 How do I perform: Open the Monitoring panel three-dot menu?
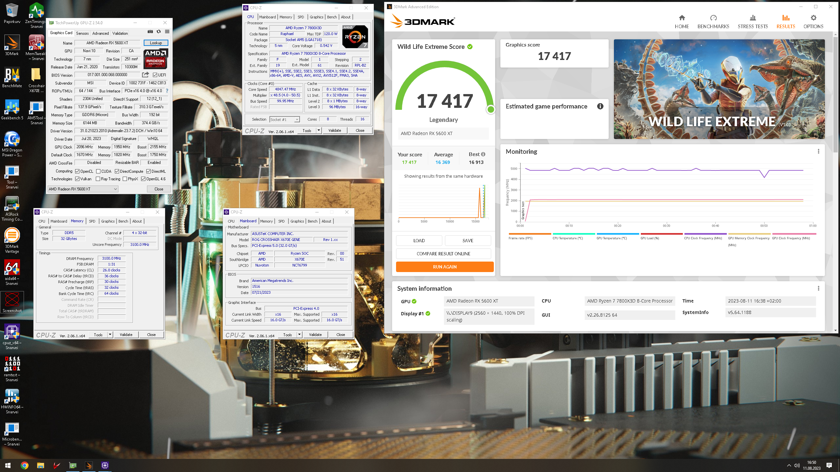click(x=818, y=151)
